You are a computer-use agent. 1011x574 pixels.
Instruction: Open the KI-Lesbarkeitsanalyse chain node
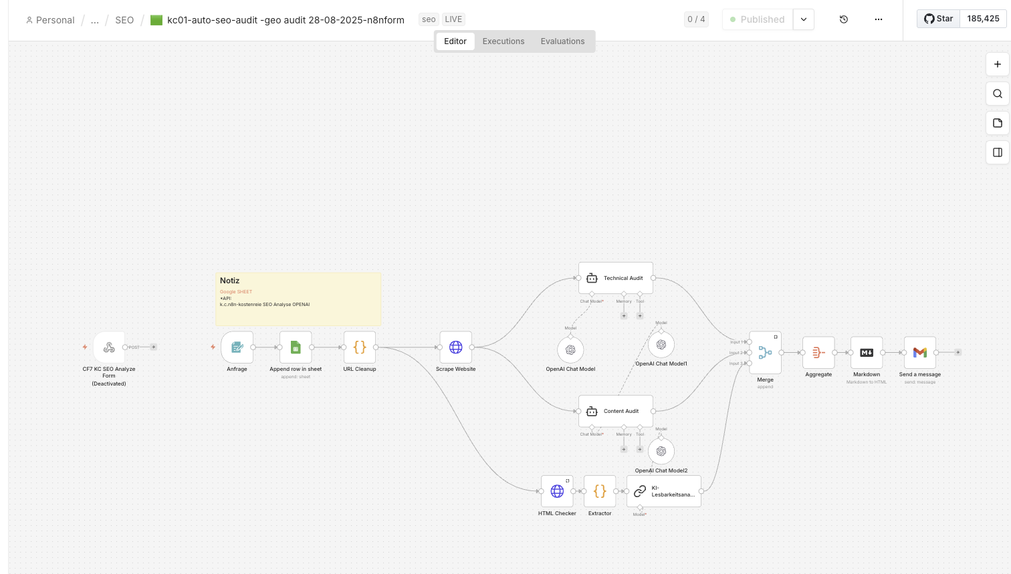pyautogui.click(x=664, y=491)
